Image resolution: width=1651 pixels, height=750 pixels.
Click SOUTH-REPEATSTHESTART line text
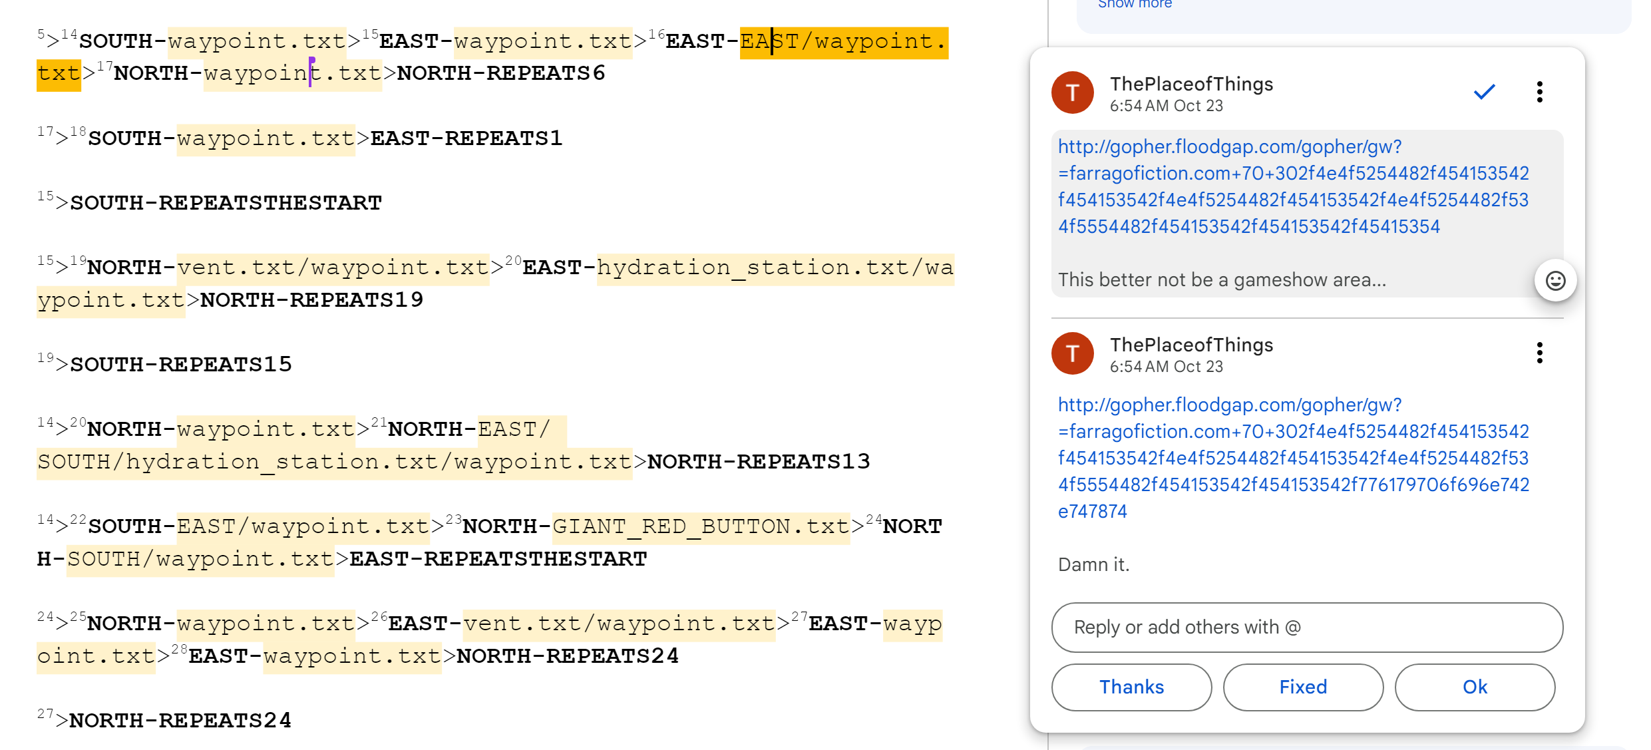point(226,203)
